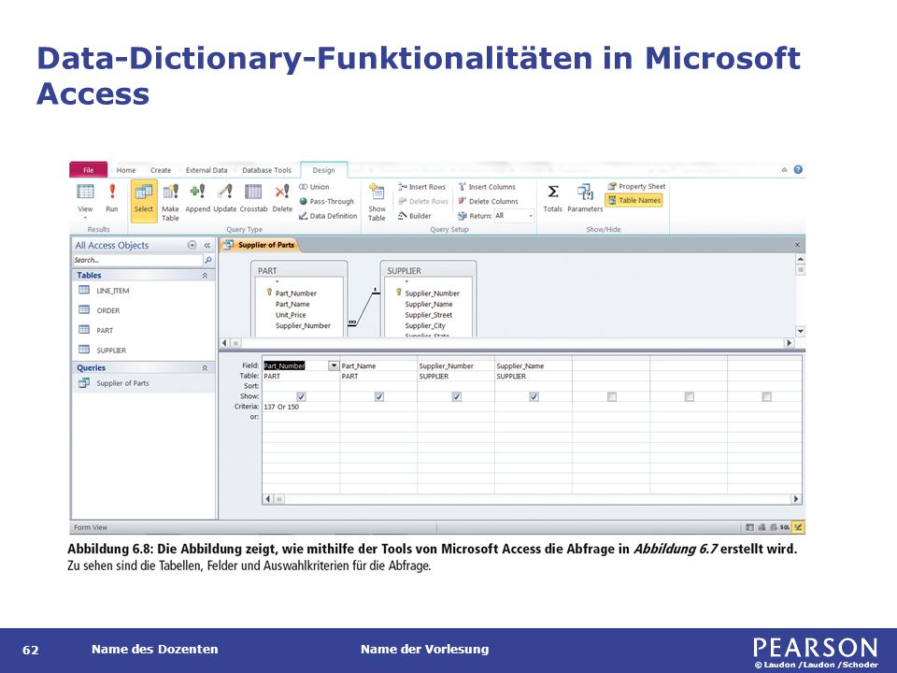Toggle Table Names in Show/Hide group

634,200
